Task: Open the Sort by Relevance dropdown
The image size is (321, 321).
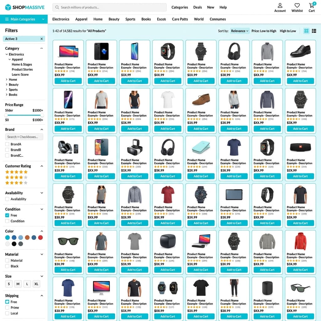Action: point(239,31)
